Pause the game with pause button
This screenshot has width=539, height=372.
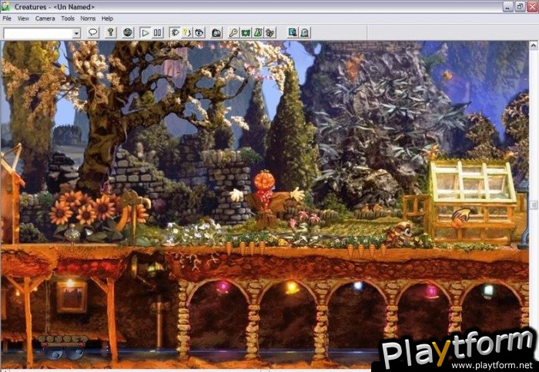[157, 32]
